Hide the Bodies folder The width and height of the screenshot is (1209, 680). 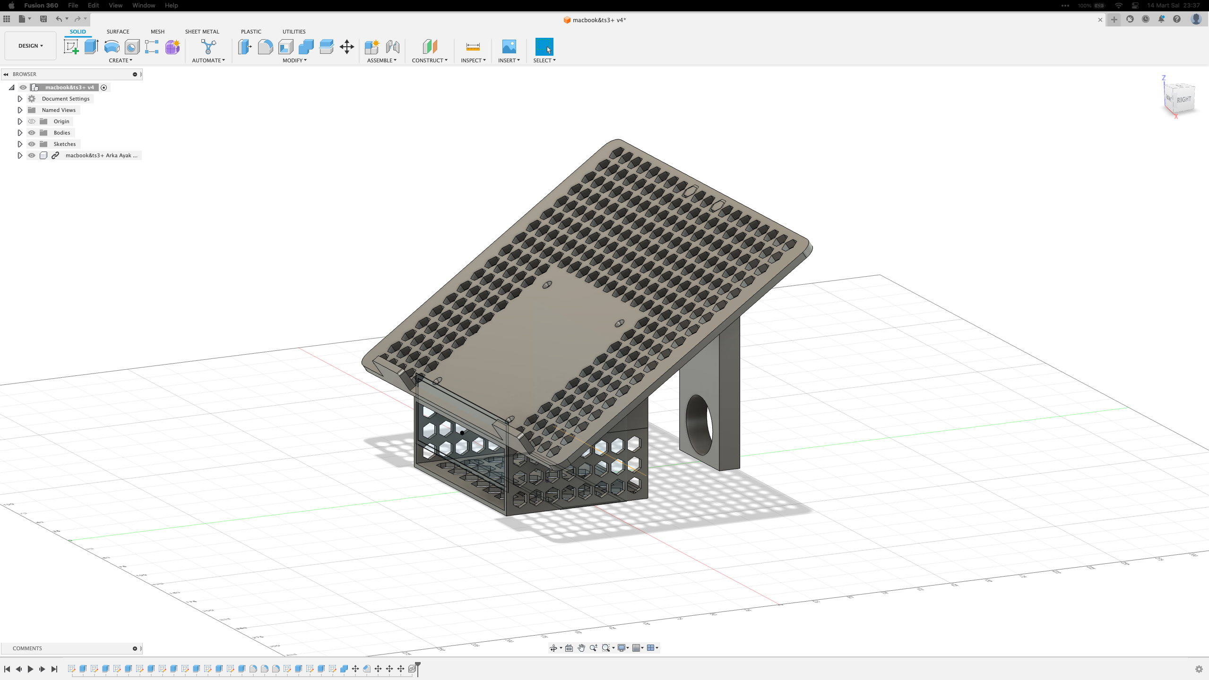click(x=32, y=133)
